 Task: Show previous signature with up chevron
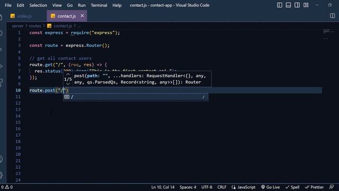point(68,74)
